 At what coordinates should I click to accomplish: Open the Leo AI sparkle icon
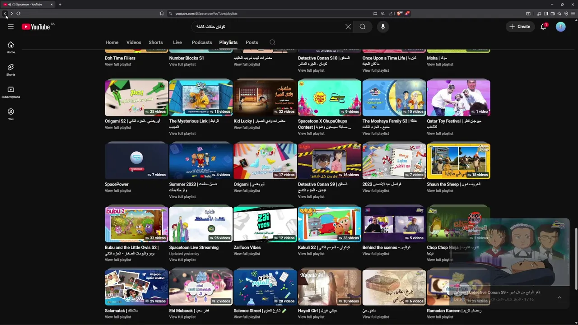(559, 14)
